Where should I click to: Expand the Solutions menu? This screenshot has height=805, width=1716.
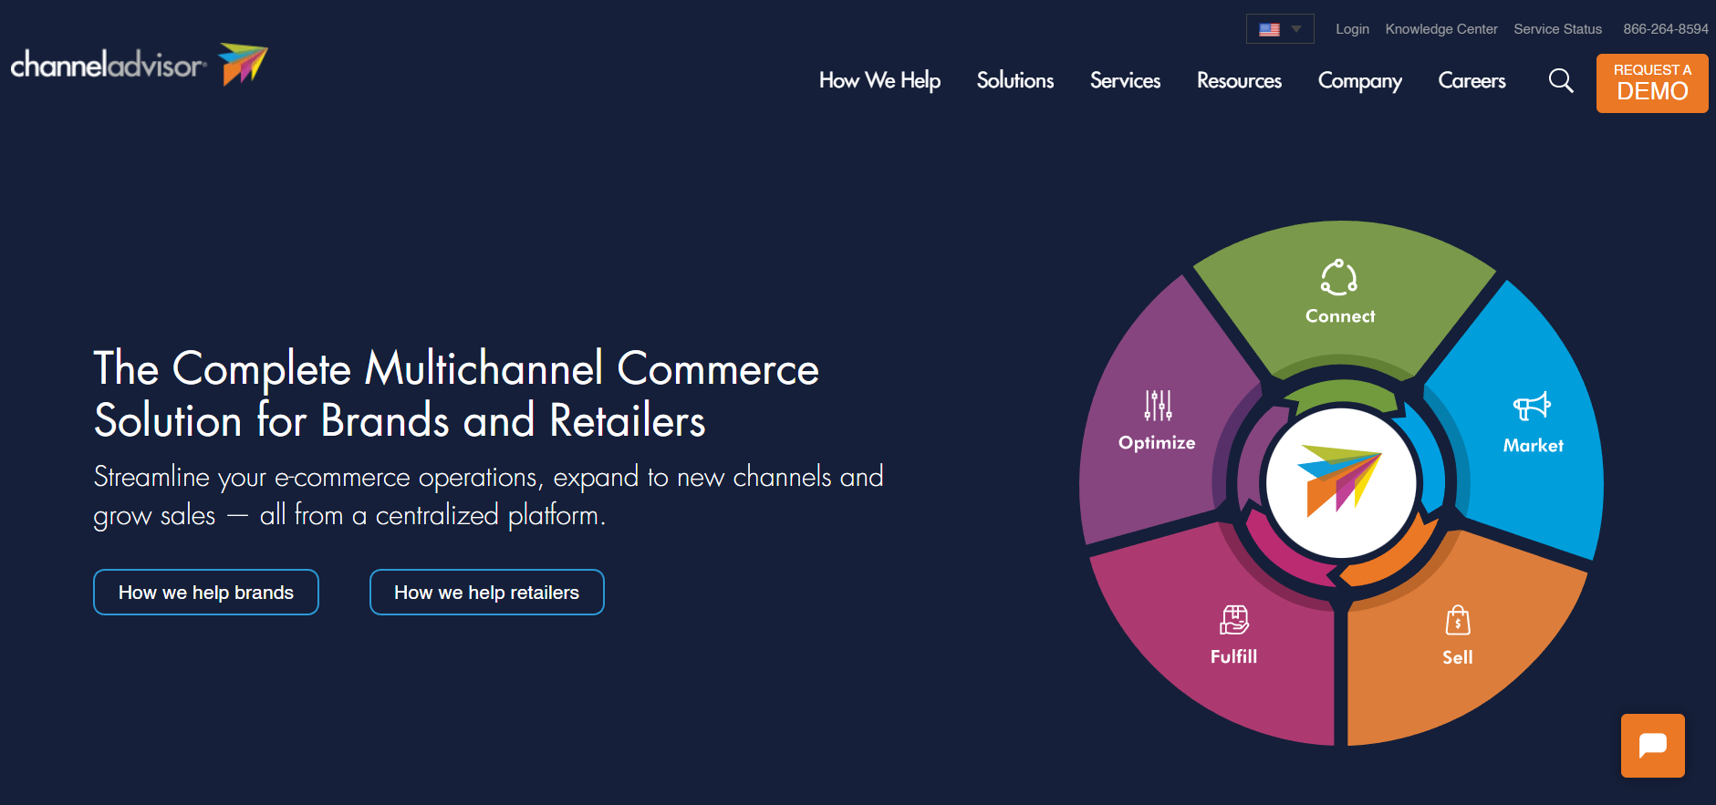point(1015,80)
